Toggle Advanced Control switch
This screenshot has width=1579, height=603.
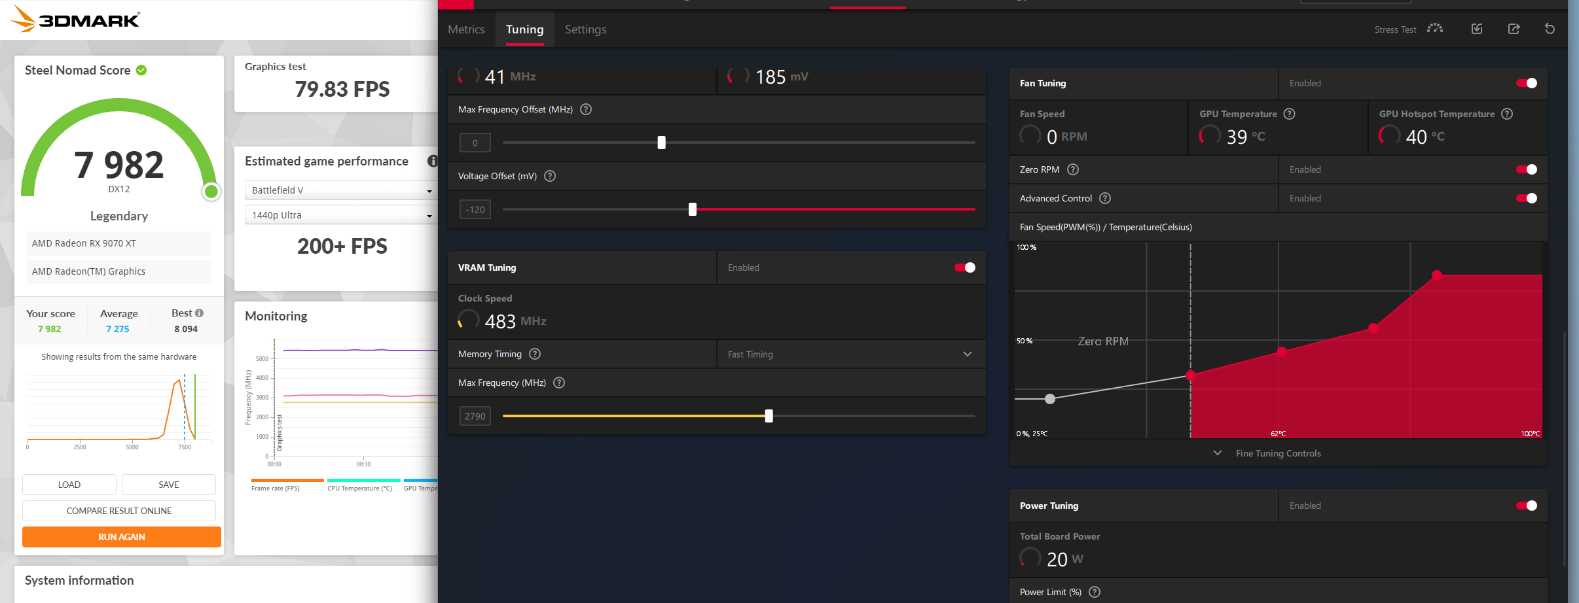click(x=1526, y=198)
